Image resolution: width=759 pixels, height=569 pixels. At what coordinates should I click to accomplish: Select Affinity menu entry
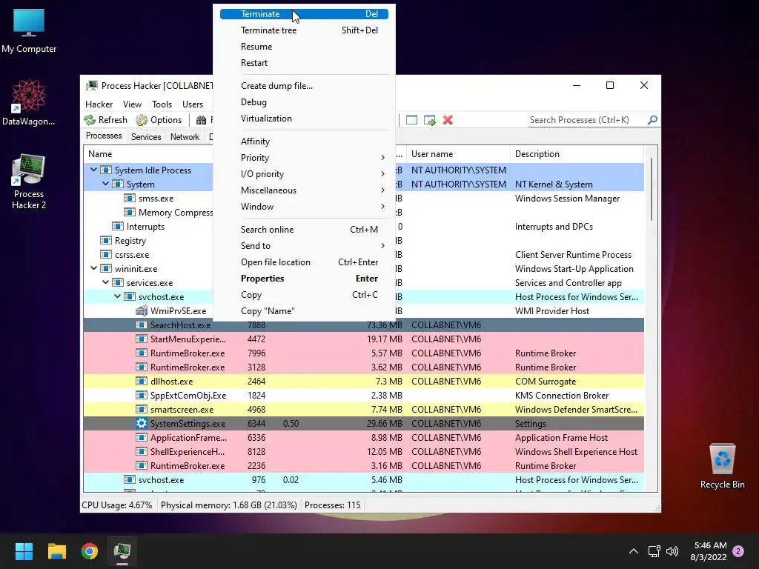(304, 142)
